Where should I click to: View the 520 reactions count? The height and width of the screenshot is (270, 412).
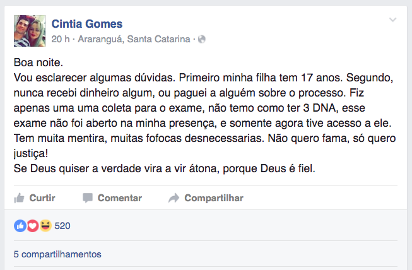(x=62, y=225)
